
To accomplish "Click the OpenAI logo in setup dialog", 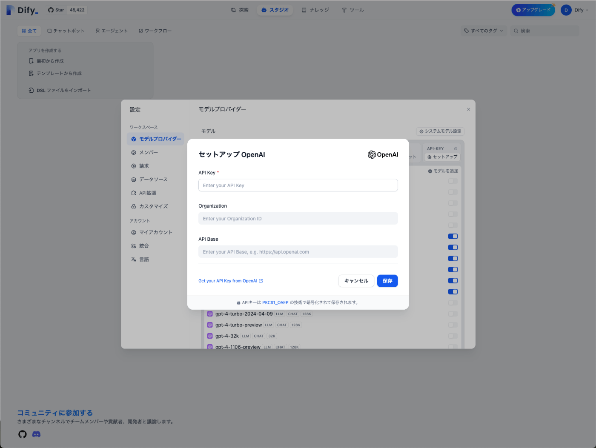I will 383,154.
